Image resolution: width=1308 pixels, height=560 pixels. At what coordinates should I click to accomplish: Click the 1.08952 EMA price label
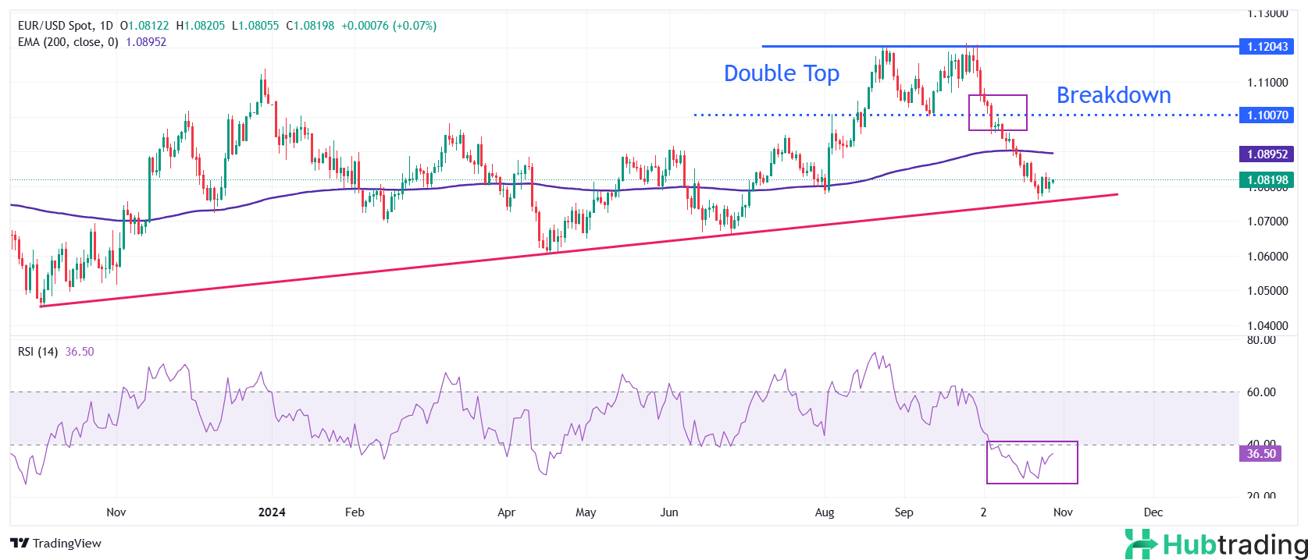1267,154
